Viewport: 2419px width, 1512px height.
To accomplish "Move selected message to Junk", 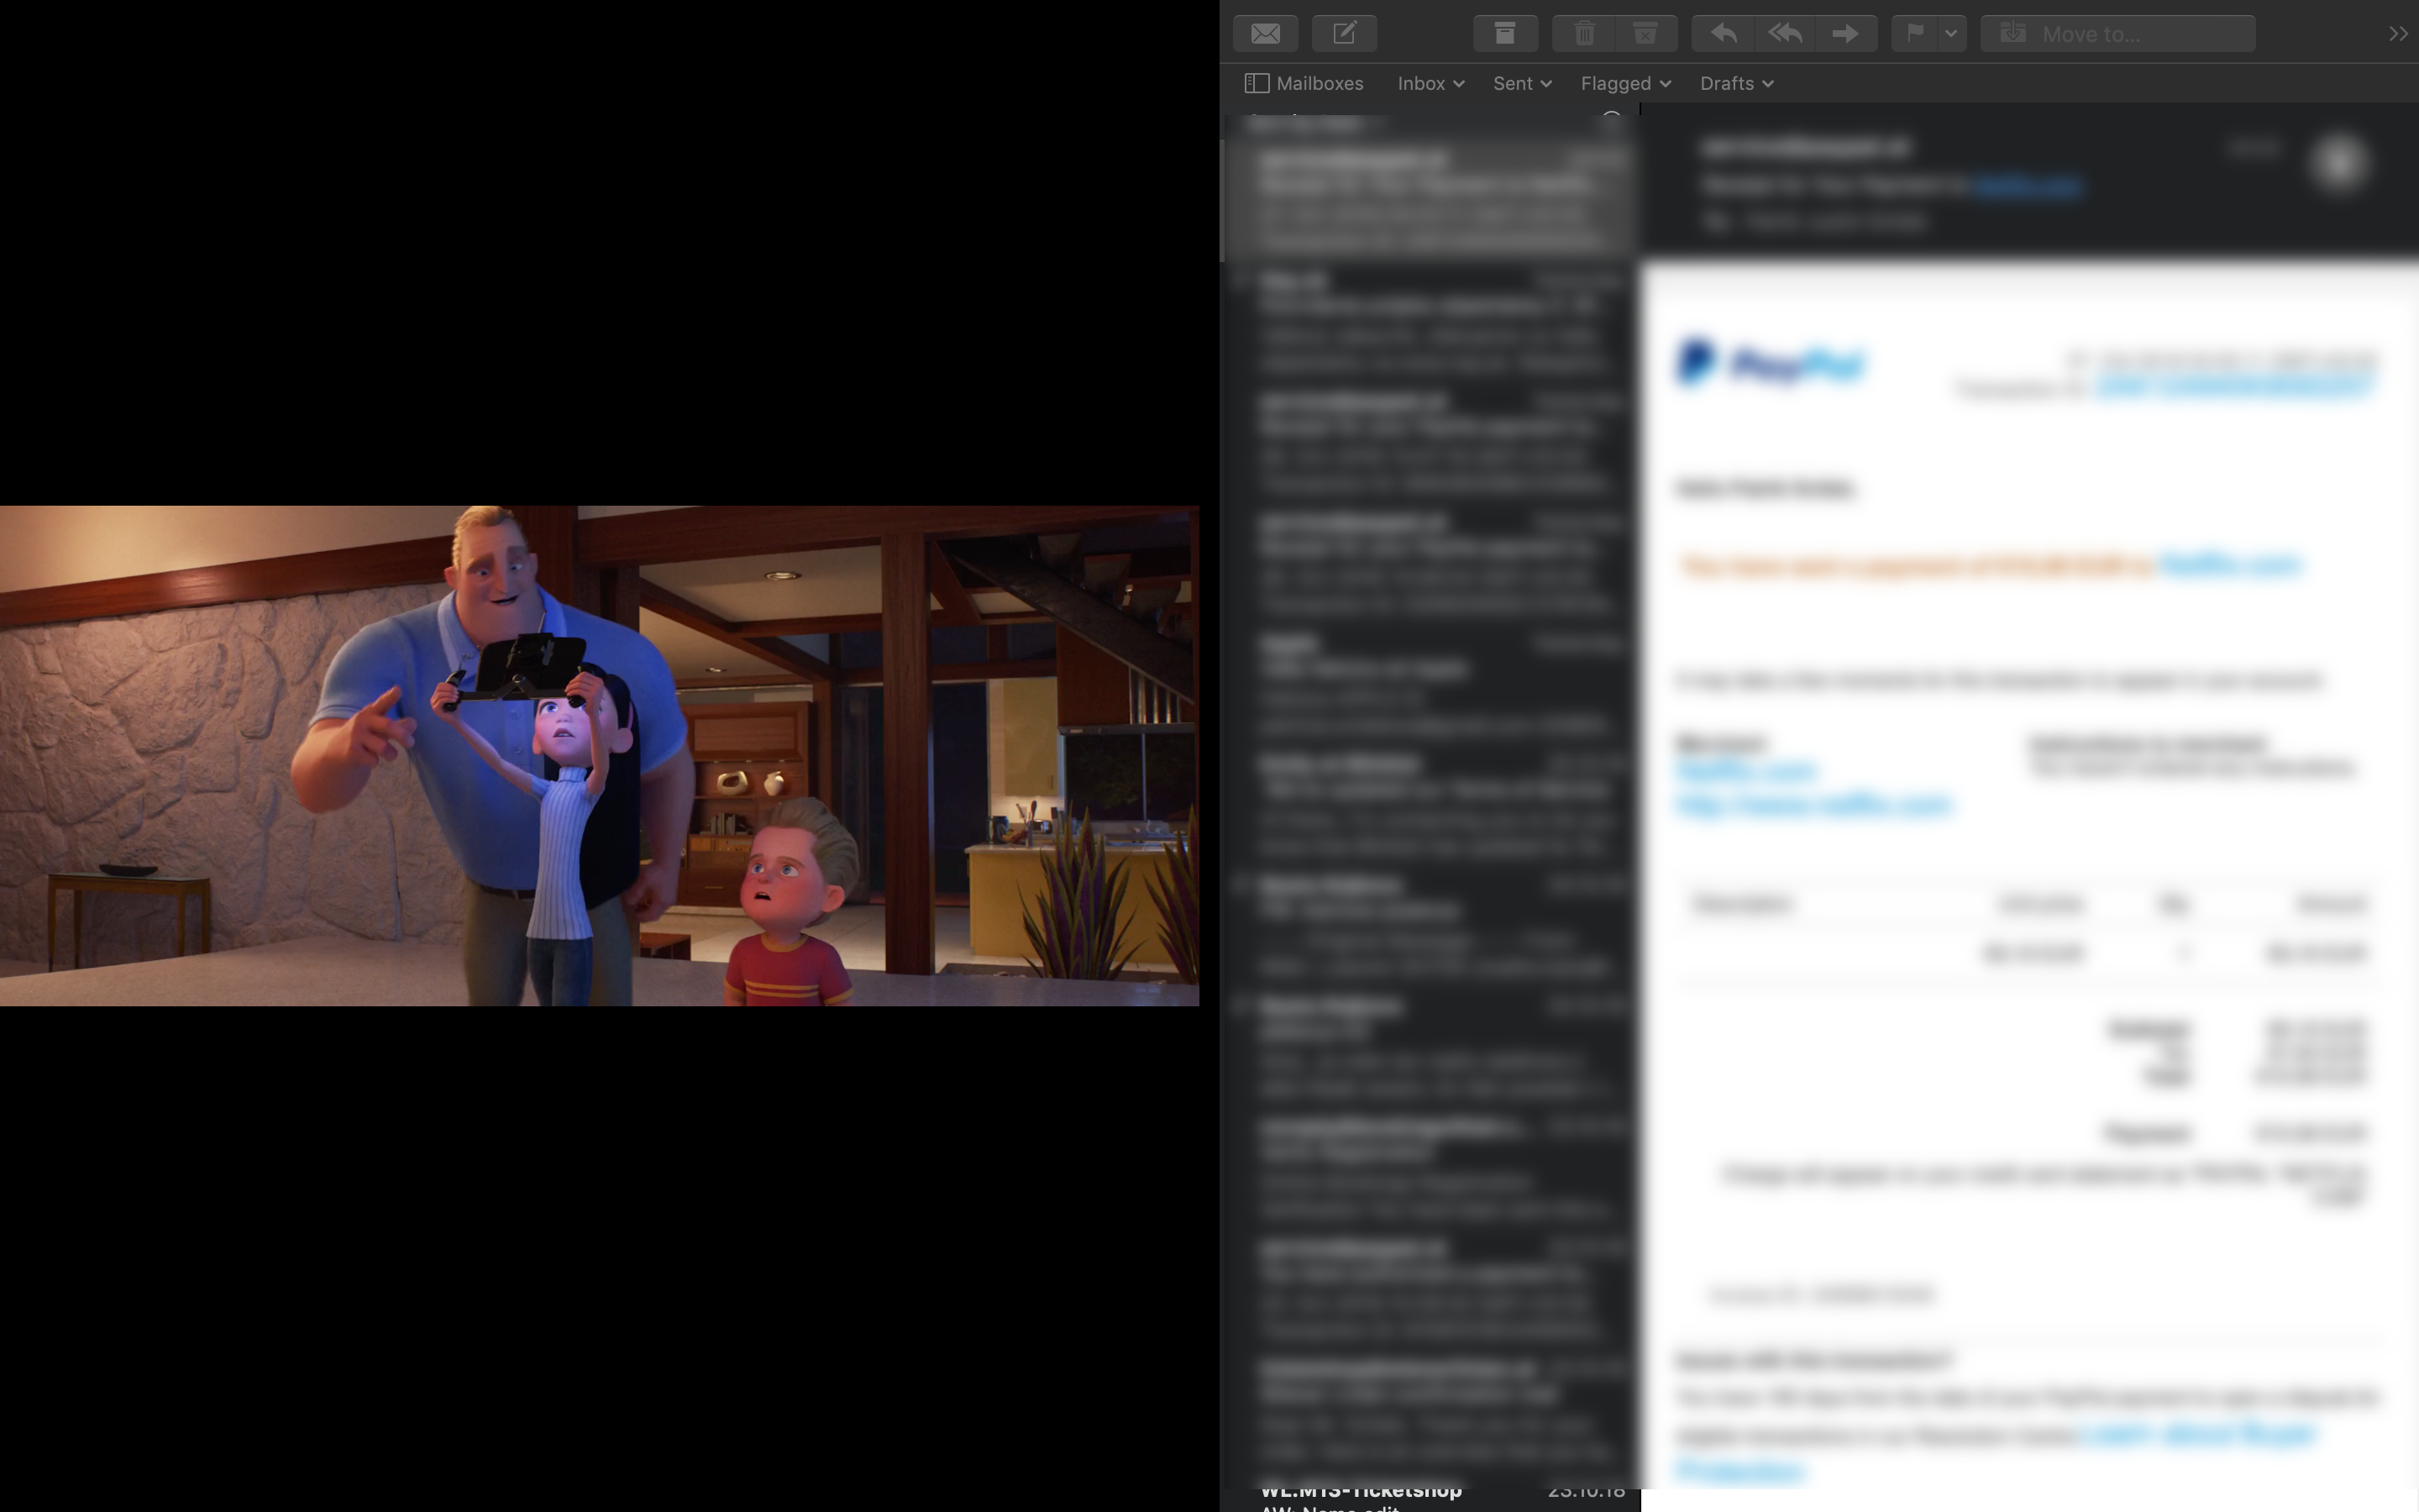I will pyautogui.click(x=1645, y=33).
